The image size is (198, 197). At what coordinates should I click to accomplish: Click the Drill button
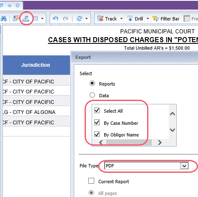click(135, 19)
